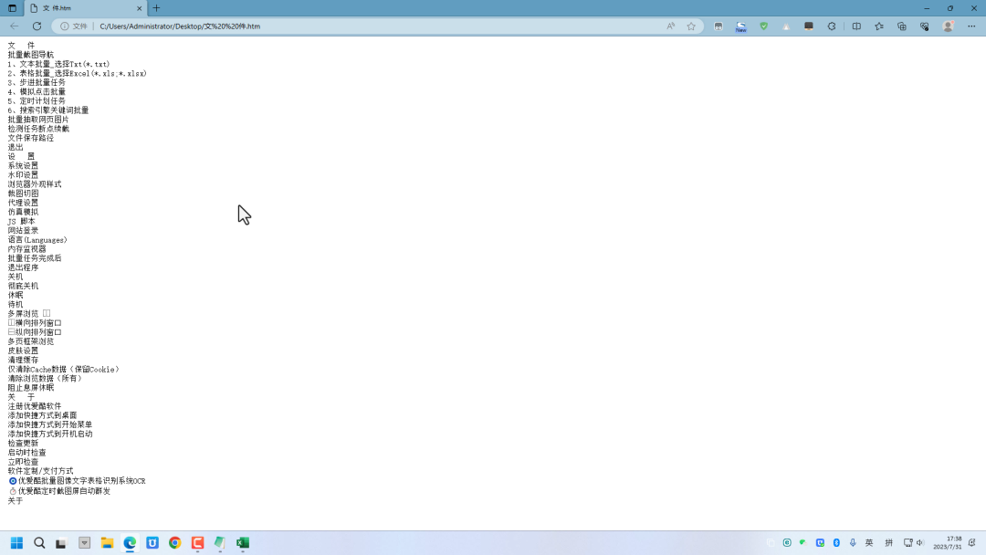Switch input language via 英 indicator
986x555 pixels.
pos(869,543)
